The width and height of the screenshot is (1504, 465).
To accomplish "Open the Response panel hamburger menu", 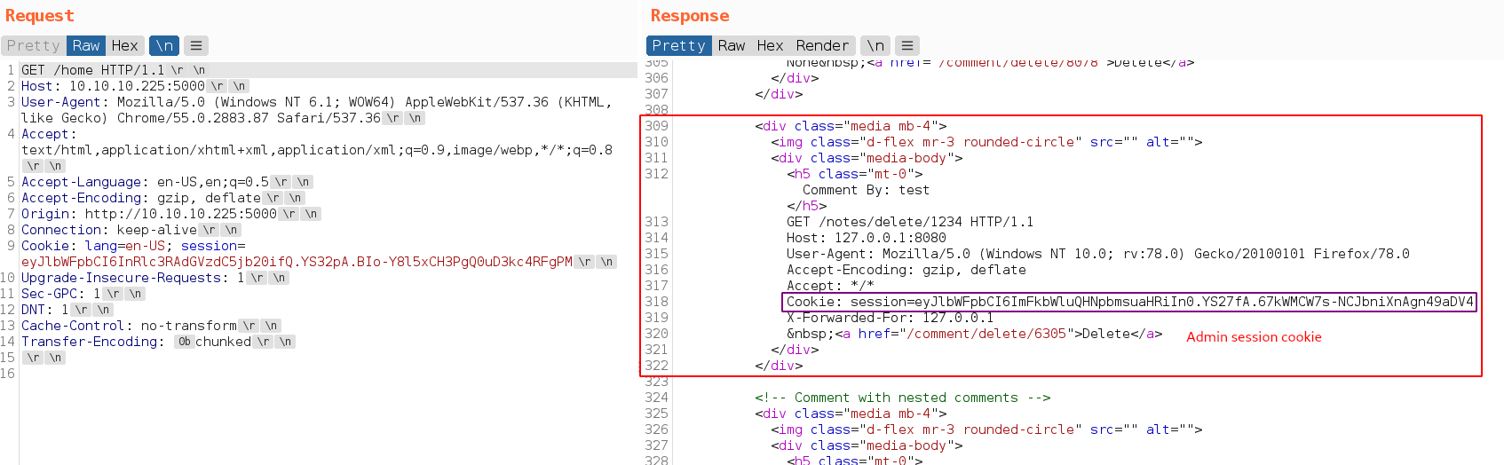I will pyautogui.click(x=906, y=45).
